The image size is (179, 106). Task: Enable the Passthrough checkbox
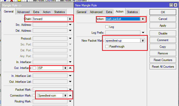pos(107,46)
